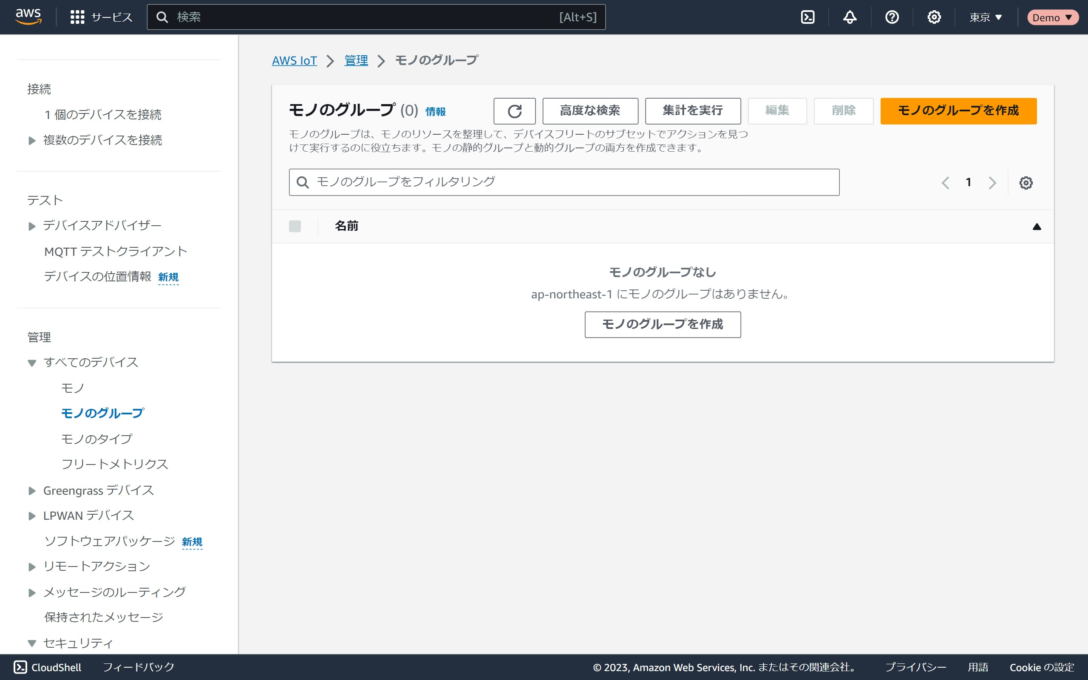
Task: Open table preferences gear icon
Action: [1026, 183]
